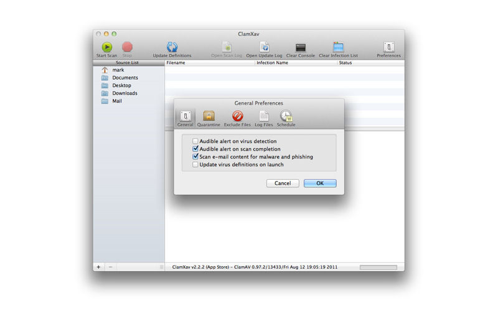Screen dimensions: 498x311
Task: Click the Cancel button
Action: coord(283,183)
